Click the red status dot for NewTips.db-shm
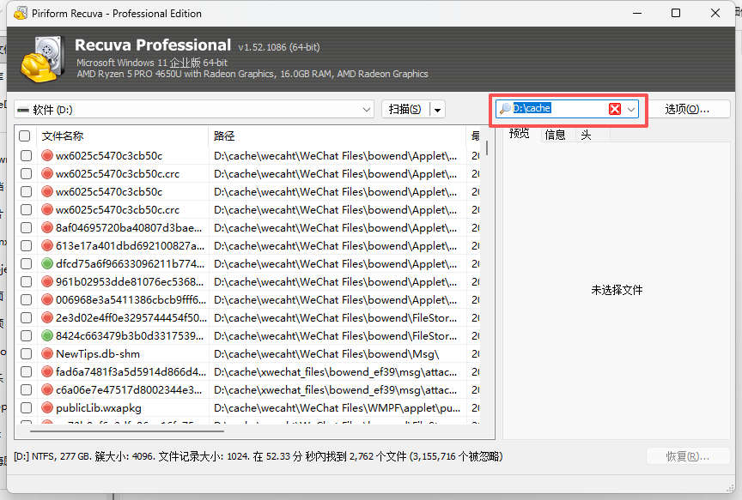 [x=47, y=353]
